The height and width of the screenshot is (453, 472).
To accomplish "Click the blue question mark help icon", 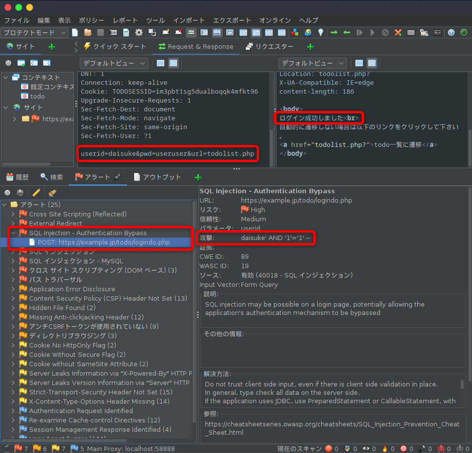I will coord(451,33).
